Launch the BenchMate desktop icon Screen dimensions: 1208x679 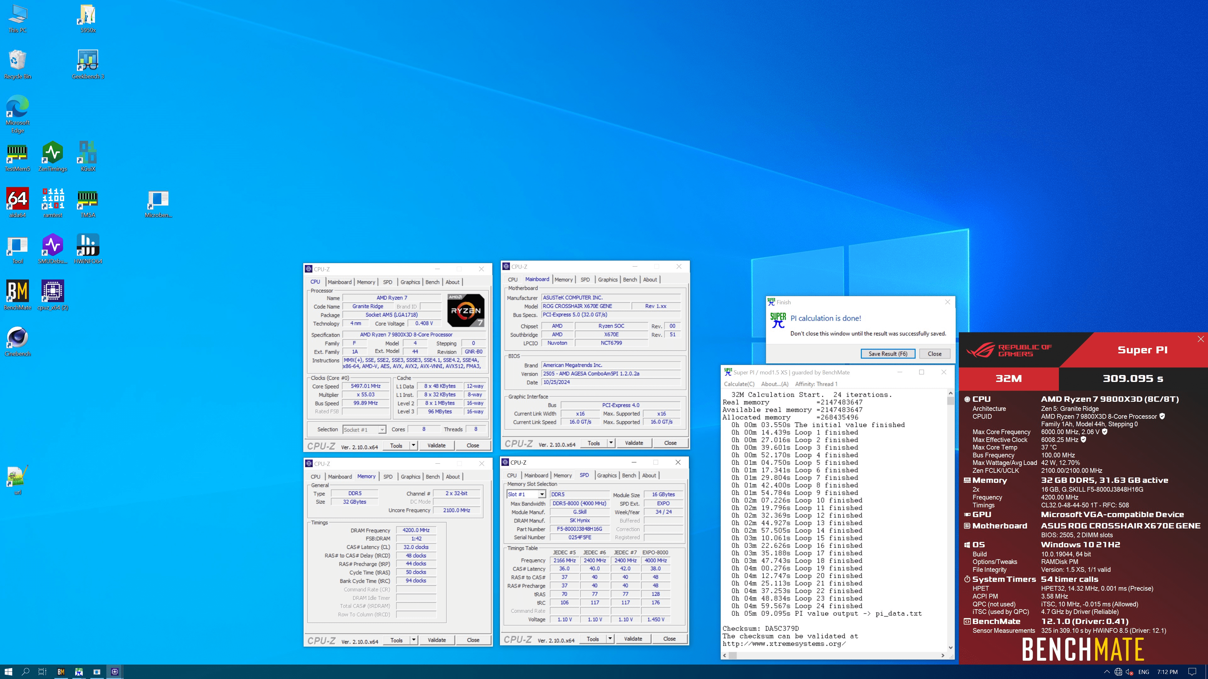[x=17, y=292]
